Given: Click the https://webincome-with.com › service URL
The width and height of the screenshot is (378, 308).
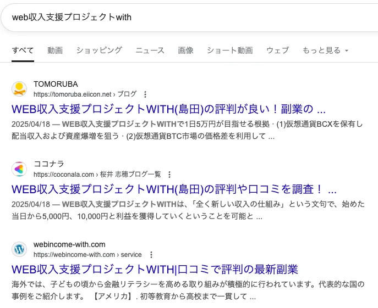Looking at the screenshot, I should point(87,255).
